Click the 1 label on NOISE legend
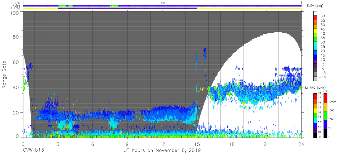Image resolution: width=339 pixels, height=156 pixels. coord(329,137)
